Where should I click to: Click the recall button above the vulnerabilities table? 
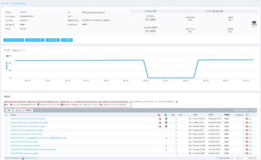pos(19,110)
